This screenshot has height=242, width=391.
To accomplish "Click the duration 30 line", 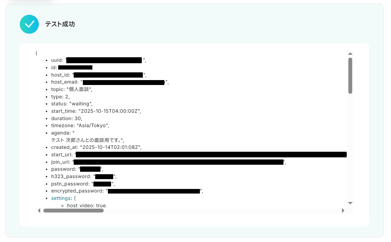I will [x=67, y=118].
